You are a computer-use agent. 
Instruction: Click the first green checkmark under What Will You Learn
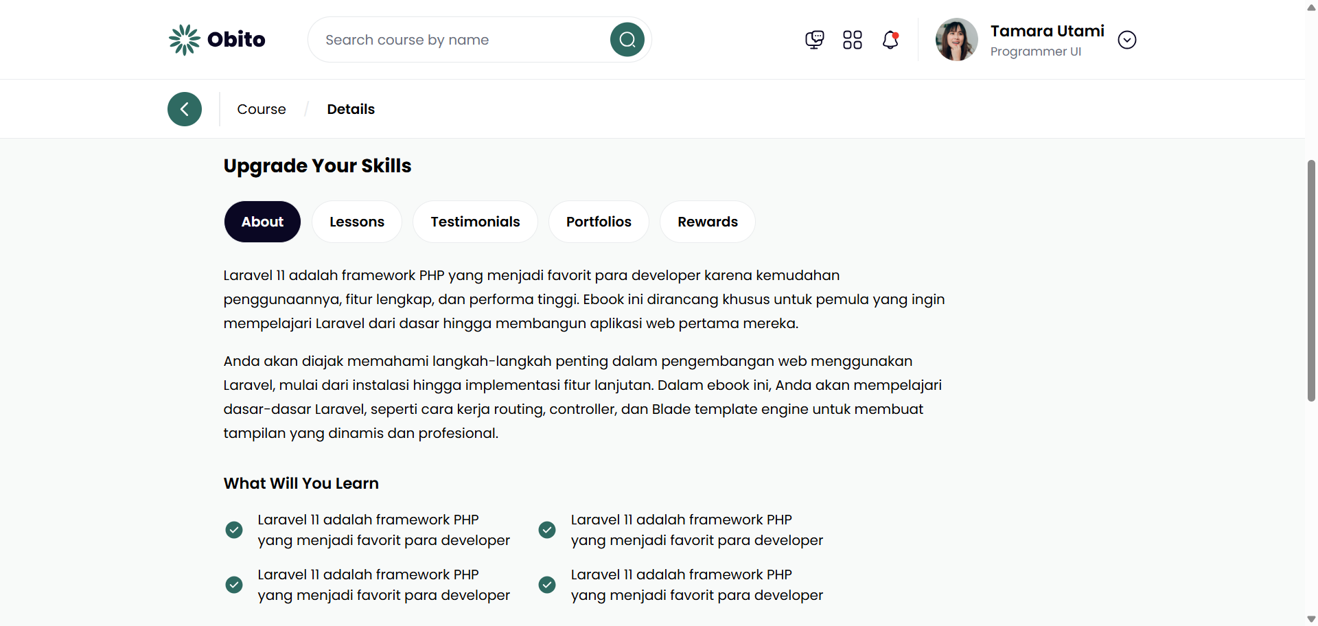(234, 530)
